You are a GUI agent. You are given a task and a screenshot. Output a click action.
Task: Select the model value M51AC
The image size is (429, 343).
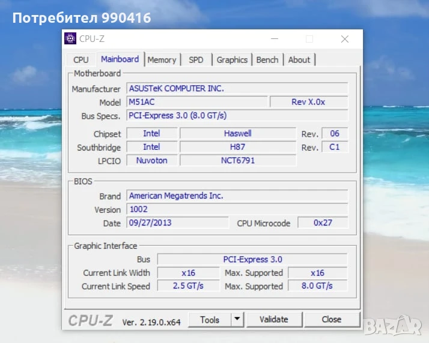coord(197,102)
